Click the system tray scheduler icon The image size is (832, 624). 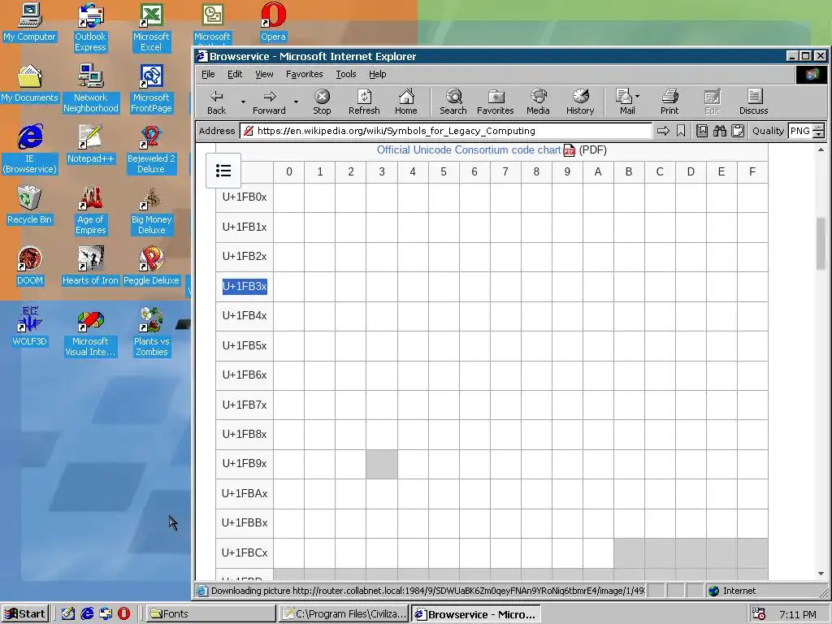coord(760,614)
